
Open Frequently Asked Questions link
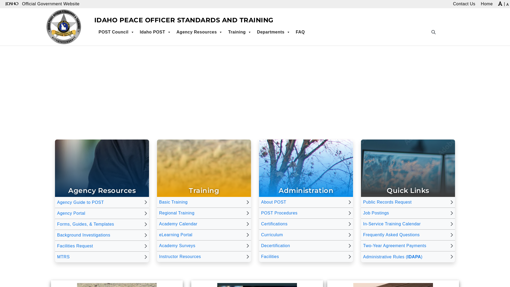coord(391,235)
